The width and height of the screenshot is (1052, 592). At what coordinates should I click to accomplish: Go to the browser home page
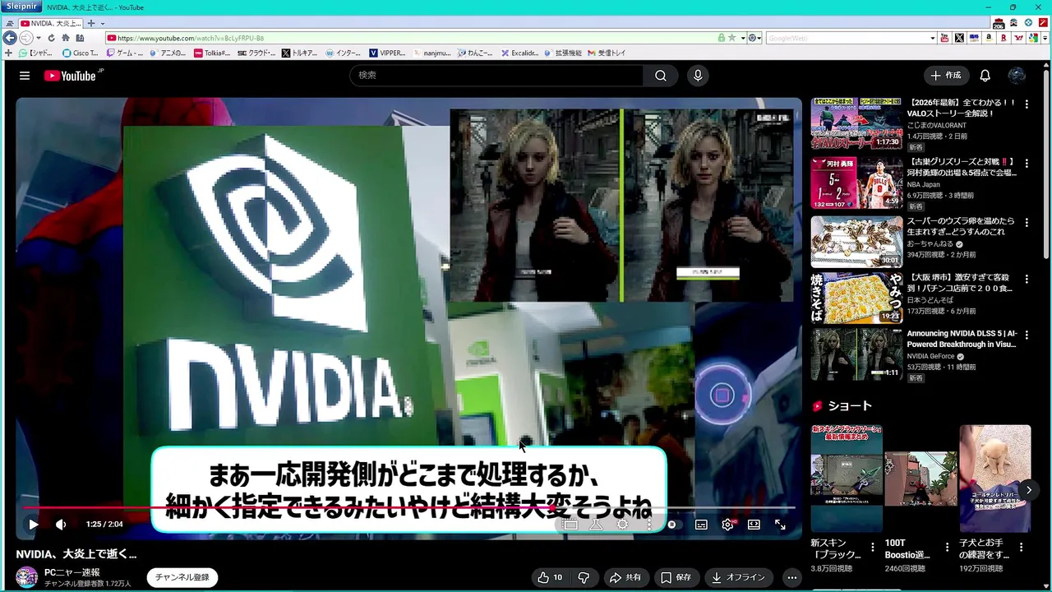click(x=65, y=38)
